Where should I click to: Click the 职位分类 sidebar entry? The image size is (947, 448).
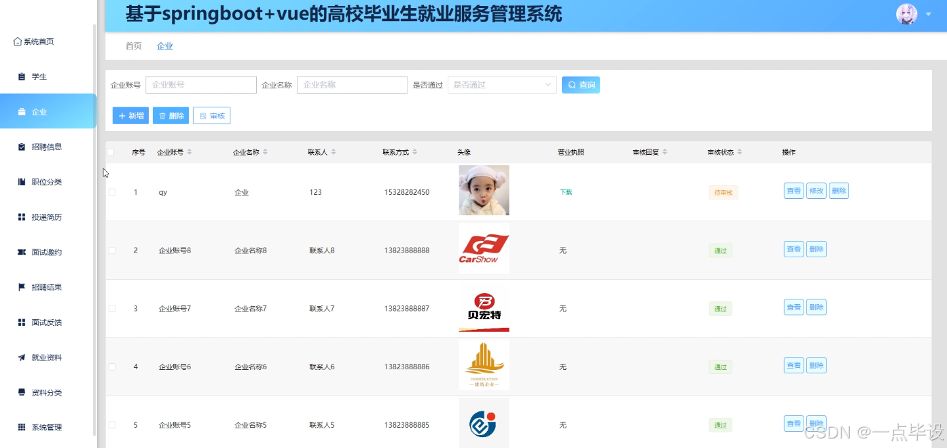[x=43, y=182]
